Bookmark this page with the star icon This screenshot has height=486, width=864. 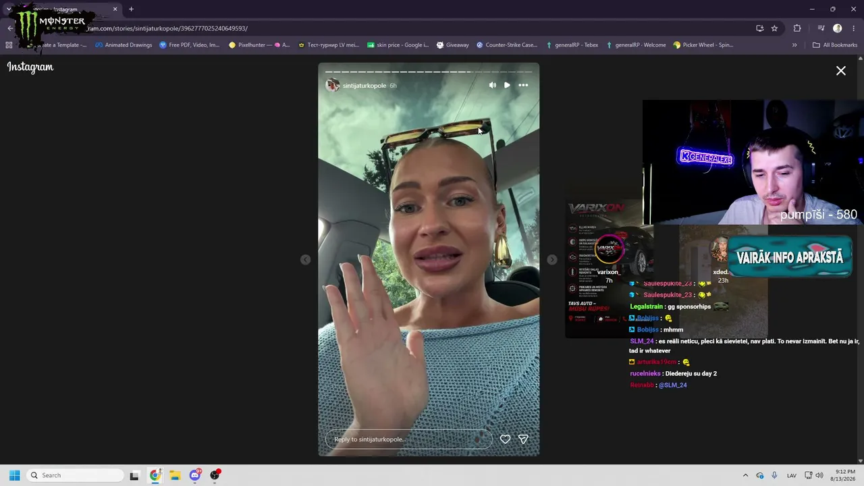click(774, 28)
